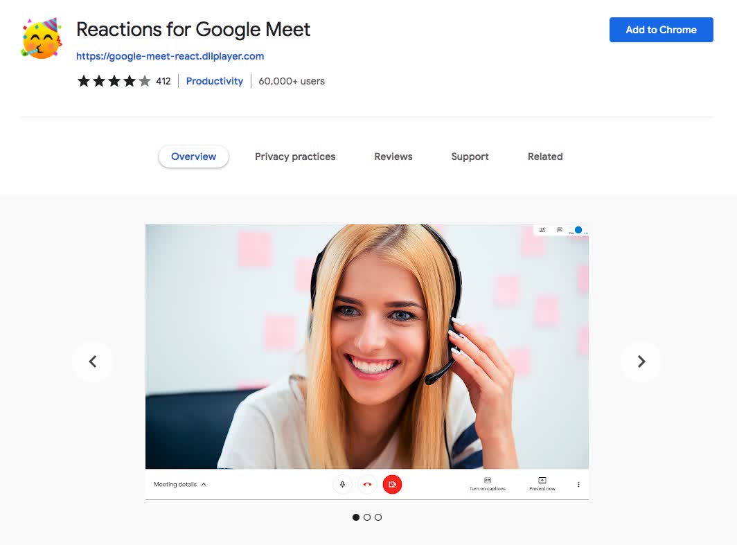Toggle the camera off button
The height and width of the screenshot is (545, 737).
392,485
